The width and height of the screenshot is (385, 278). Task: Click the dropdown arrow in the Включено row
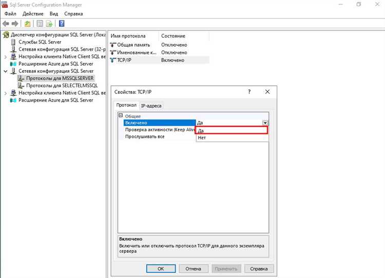point(265,123)
